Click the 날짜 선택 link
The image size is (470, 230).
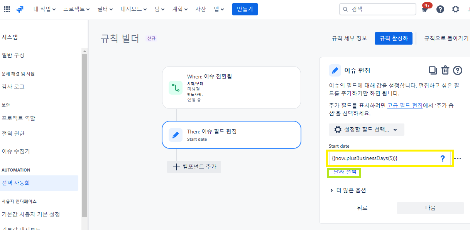point(344,172)
